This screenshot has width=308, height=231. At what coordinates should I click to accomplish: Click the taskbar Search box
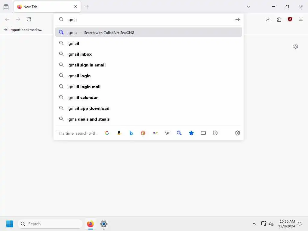pos(50,224)
